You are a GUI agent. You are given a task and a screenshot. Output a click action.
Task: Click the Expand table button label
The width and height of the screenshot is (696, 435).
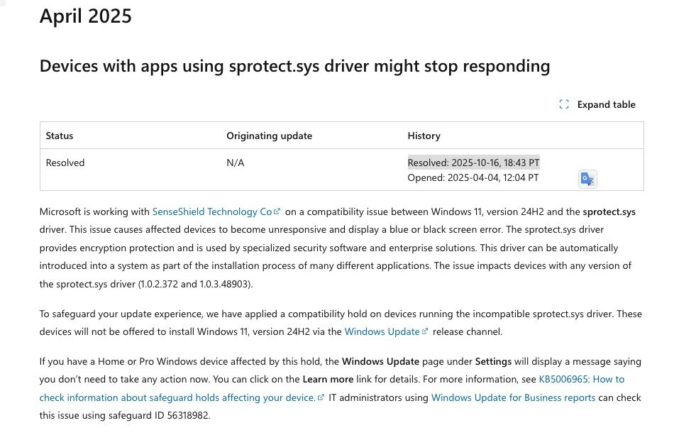(607, 105)
